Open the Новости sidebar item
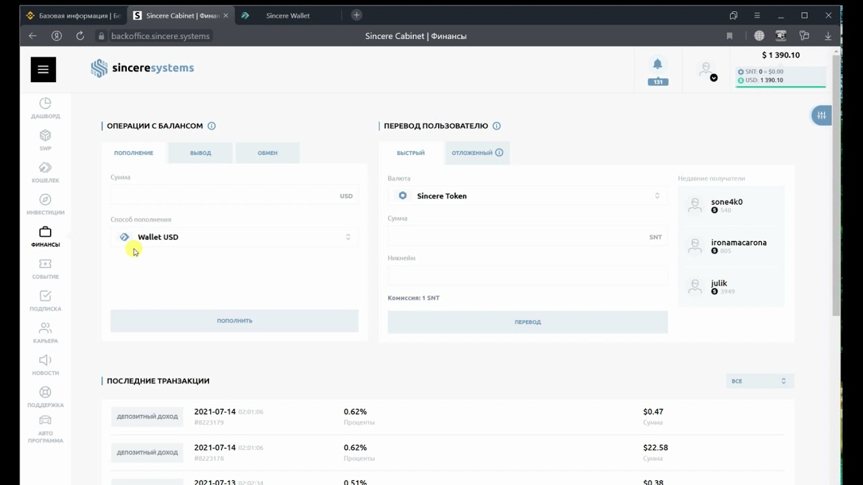This screenshot has height=485, width=863. point(45,364)
